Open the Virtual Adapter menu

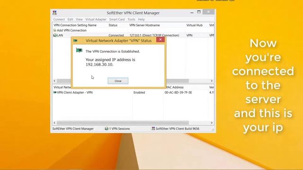coord(96,19)
